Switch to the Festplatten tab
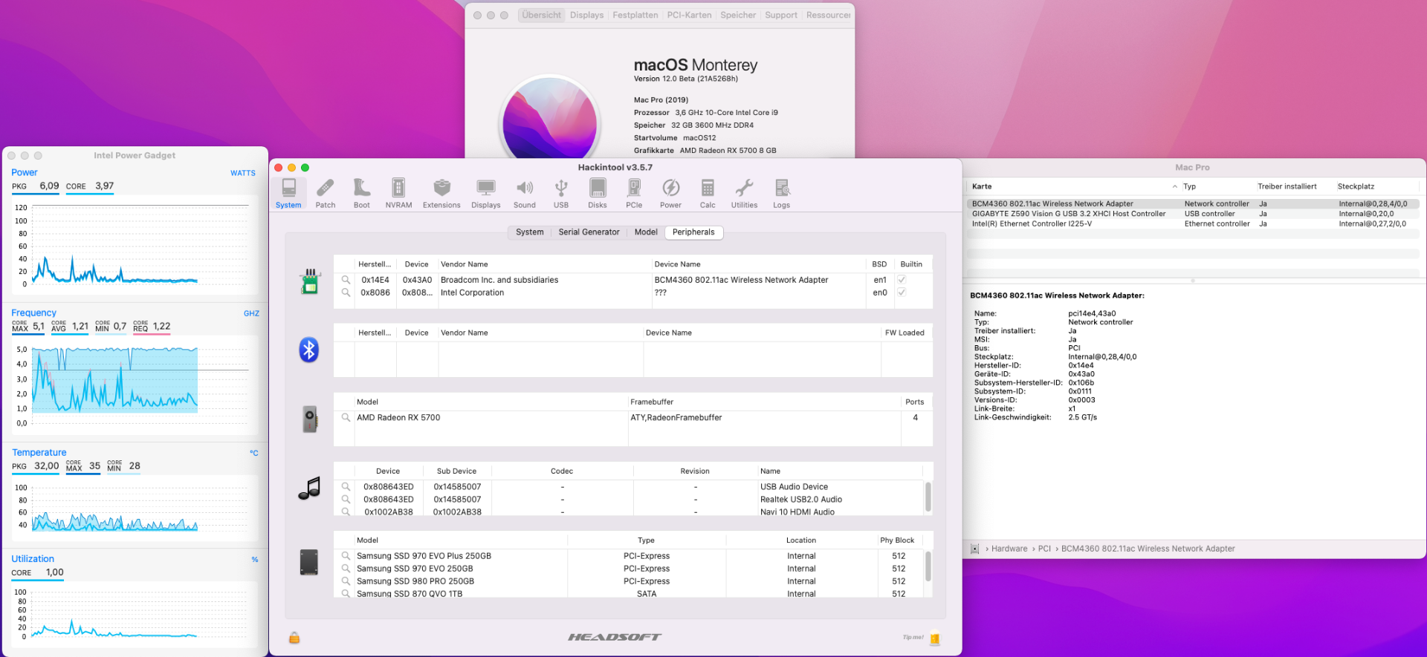The height and width of the screenshot is (657, 1427). pyautogui.click(x=635, y=15)
